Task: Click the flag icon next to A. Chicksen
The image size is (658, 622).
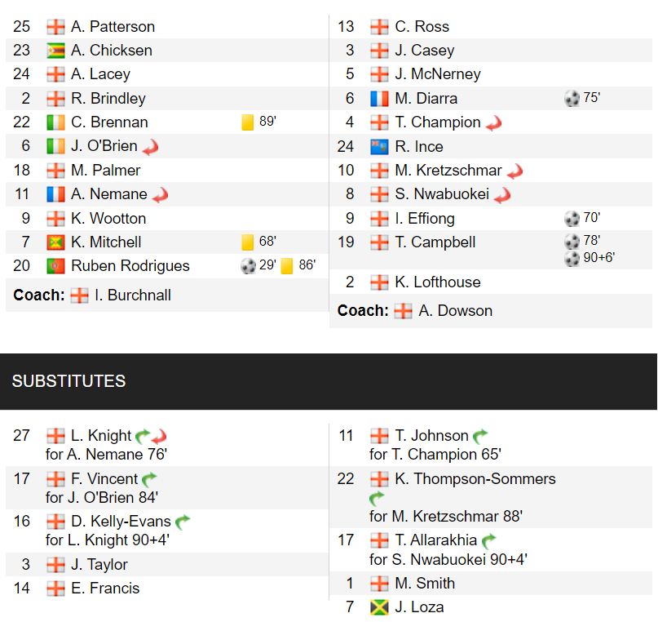Action: coord(55,51)
